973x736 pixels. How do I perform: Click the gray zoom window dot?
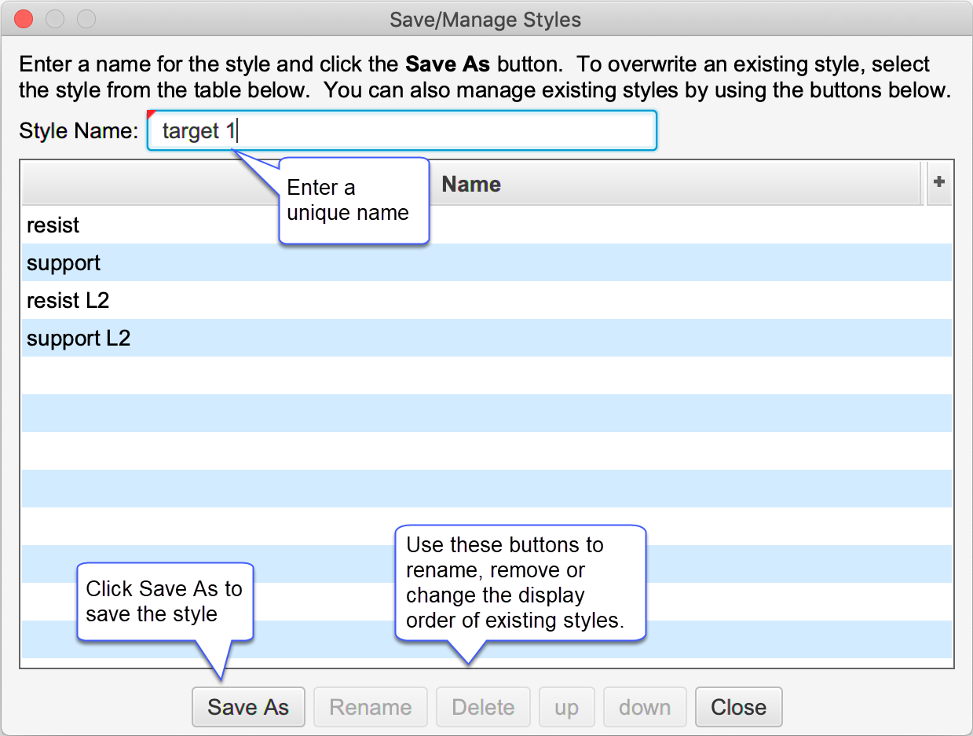click(86, 18)
